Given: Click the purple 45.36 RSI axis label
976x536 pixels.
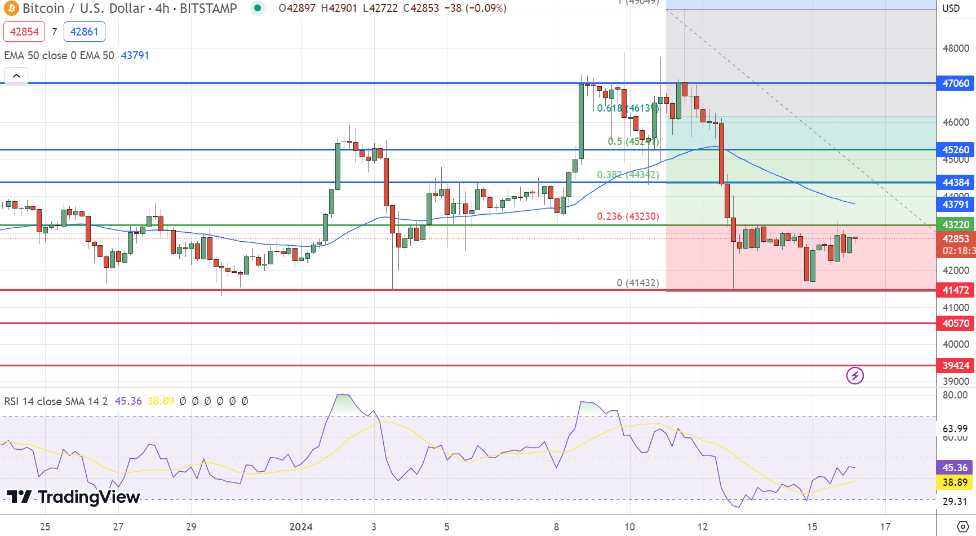Looking at the screenshot, I should coord(955,468).
